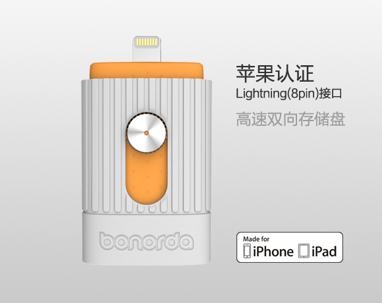Click the 苹果认证 heading
The image size is (382, 303).
point(275,74)
